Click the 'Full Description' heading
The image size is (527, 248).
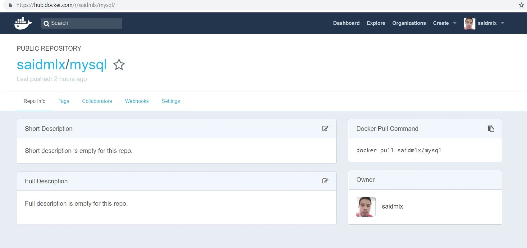pyautogui.click(x=46, y=181)
